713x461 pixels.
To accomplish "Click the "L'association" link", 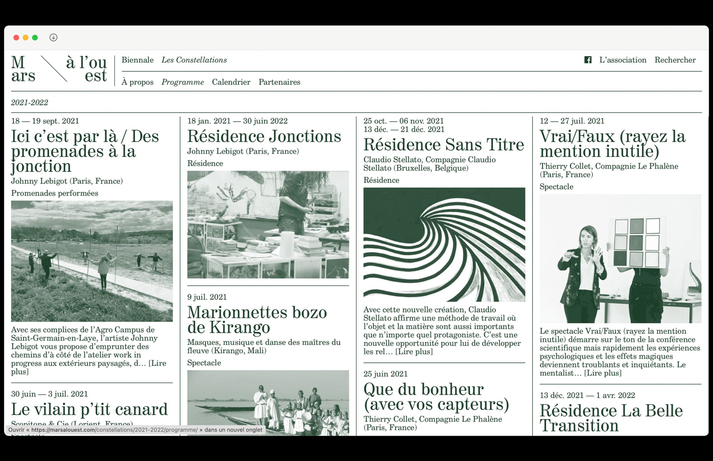I will coord(623,60).
